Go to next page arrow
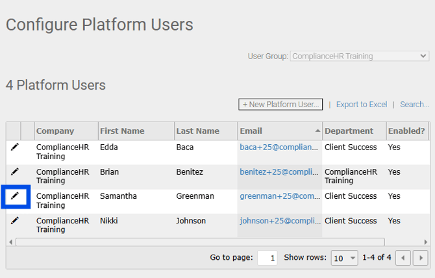Image resolution: width=435 pixels, height=278 pixels. pos(420,258)
